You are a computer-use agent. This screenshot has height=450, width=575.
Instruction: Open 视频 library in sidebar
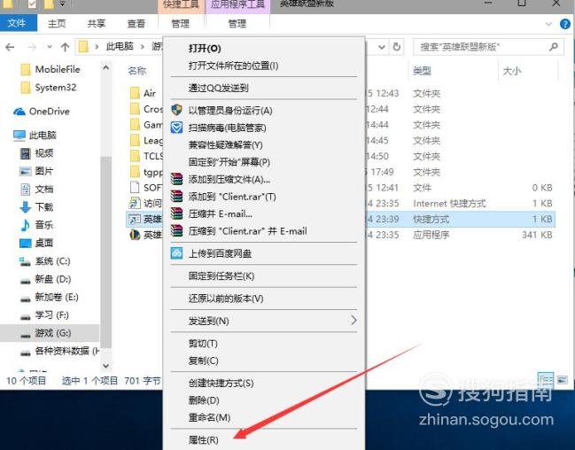(36, 153)
